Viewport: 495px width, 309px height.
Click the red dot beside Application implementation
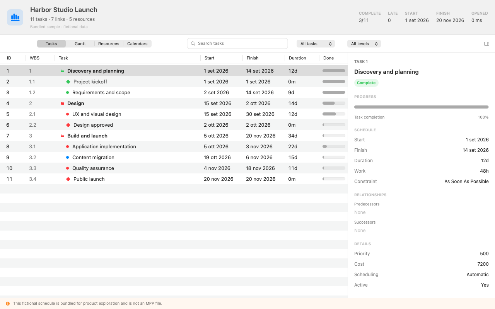pos(68,147)
